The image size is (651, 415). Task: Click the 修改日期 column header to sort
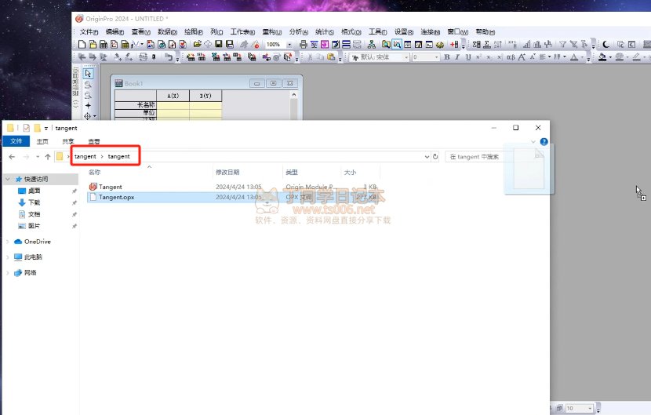point(227,172)
